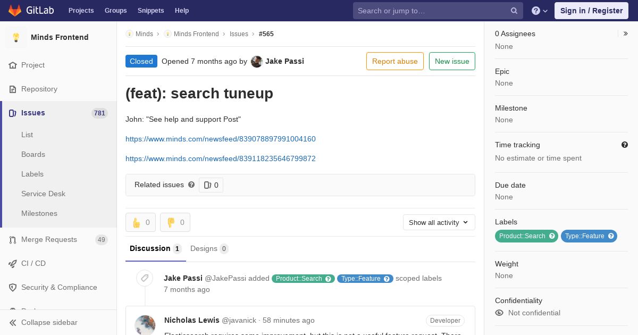The width and height of the screenshot is (638, 335).
Task: Click the Nicholas Lewis commenter name
Action: pyautogui.click(x=192, y=320)
